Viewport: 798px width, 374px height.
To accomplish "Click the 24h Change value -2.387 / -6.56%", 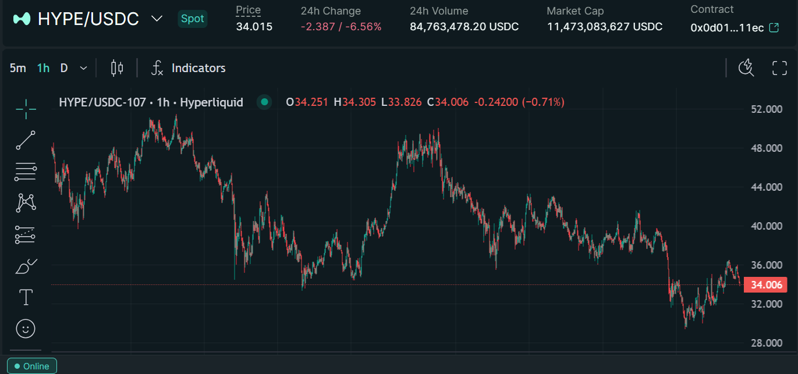I will (x=341, y=26).
